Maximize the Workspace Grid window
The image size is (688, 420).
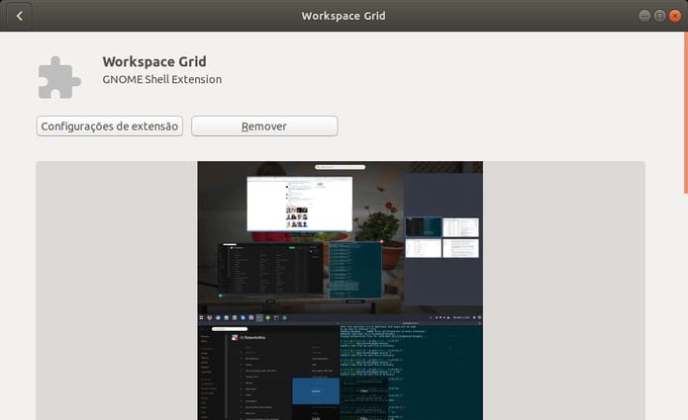(x=659, y=16)
